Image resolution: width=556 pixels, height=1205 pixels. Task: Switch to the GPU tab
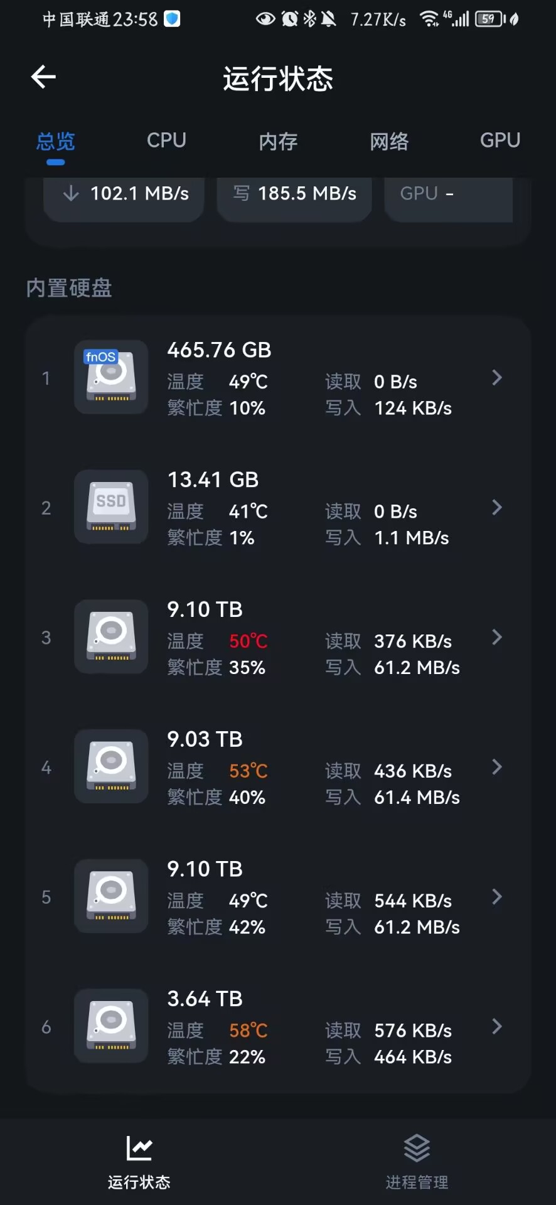[x=500, y=141]
